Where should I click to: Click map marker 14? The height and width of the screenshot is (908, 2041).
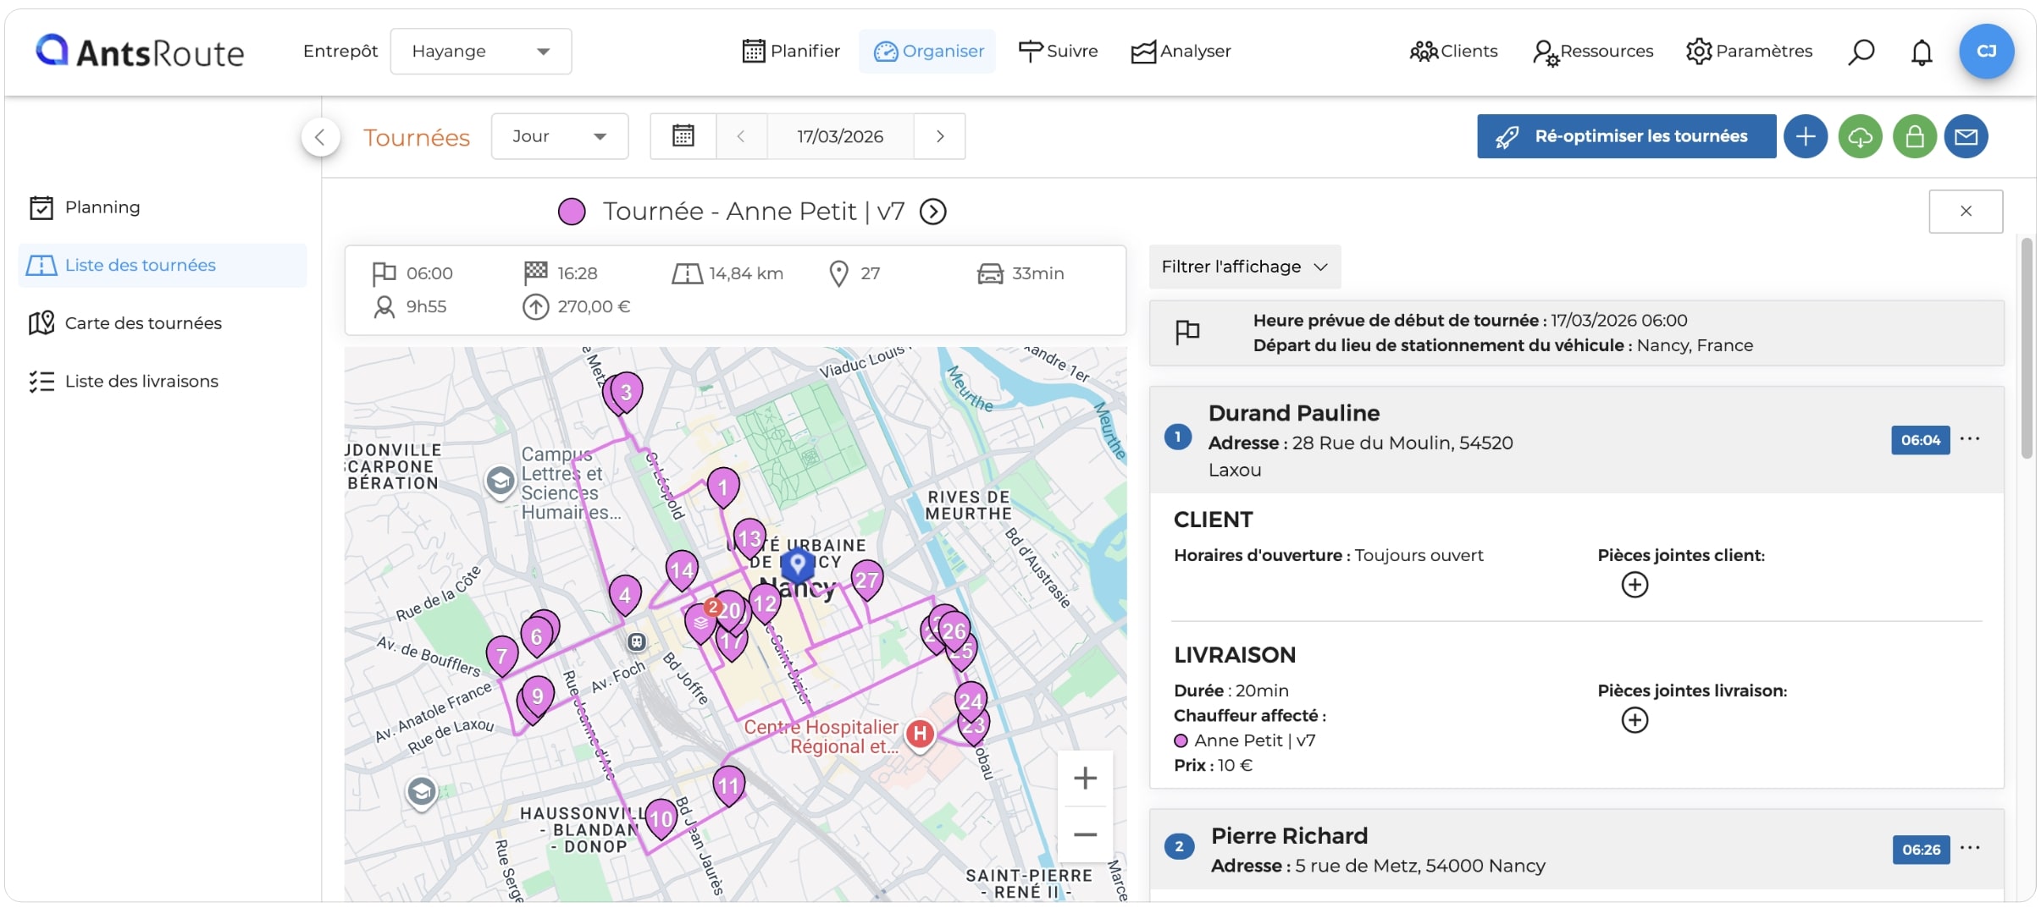(x=682, y=571)
